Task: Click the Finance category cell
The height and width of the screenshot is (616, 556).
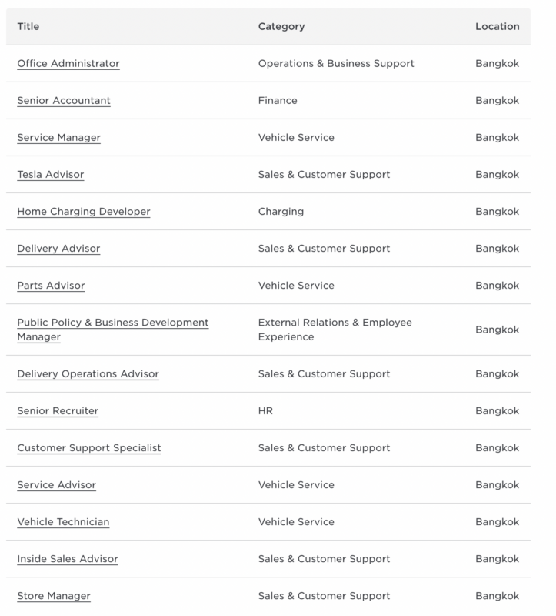Action: tap(278, 101)
